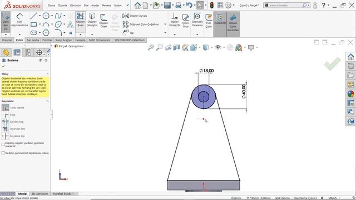Open the Line tool dropdown arrow

click(x=39, y=16)
